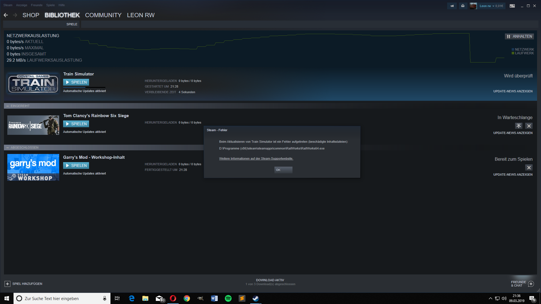Open Spotify from the Windows taskbar
The width and height of the screenshot is (541, 304).
point(228,298)
